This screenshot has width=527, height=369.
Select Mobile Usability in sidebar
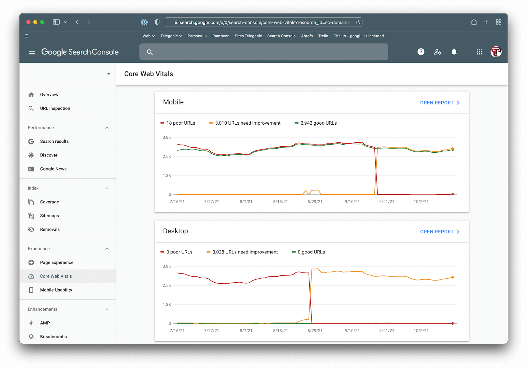click(x=56, y=290)
